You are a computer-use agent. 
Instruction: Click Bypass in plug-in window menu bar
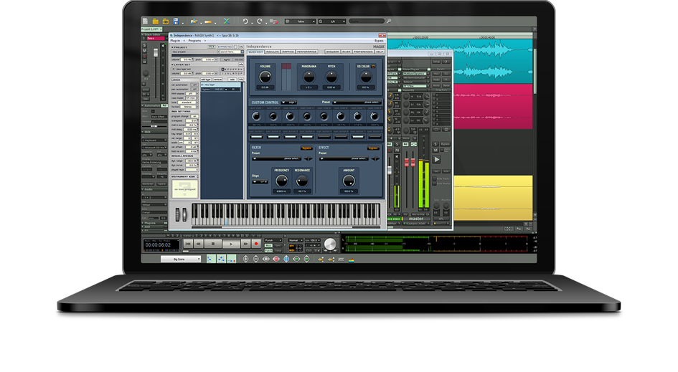point(380,41)
